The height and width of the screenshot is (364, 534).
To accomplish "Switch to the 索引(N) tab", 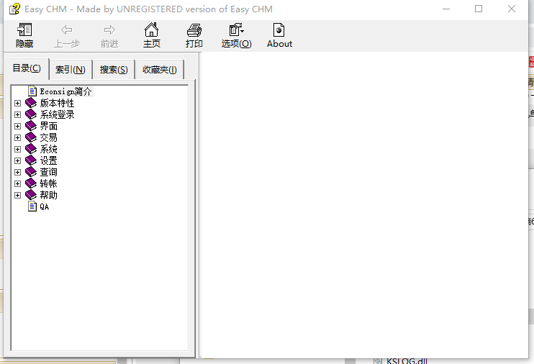I will click(x=71, y=70).
